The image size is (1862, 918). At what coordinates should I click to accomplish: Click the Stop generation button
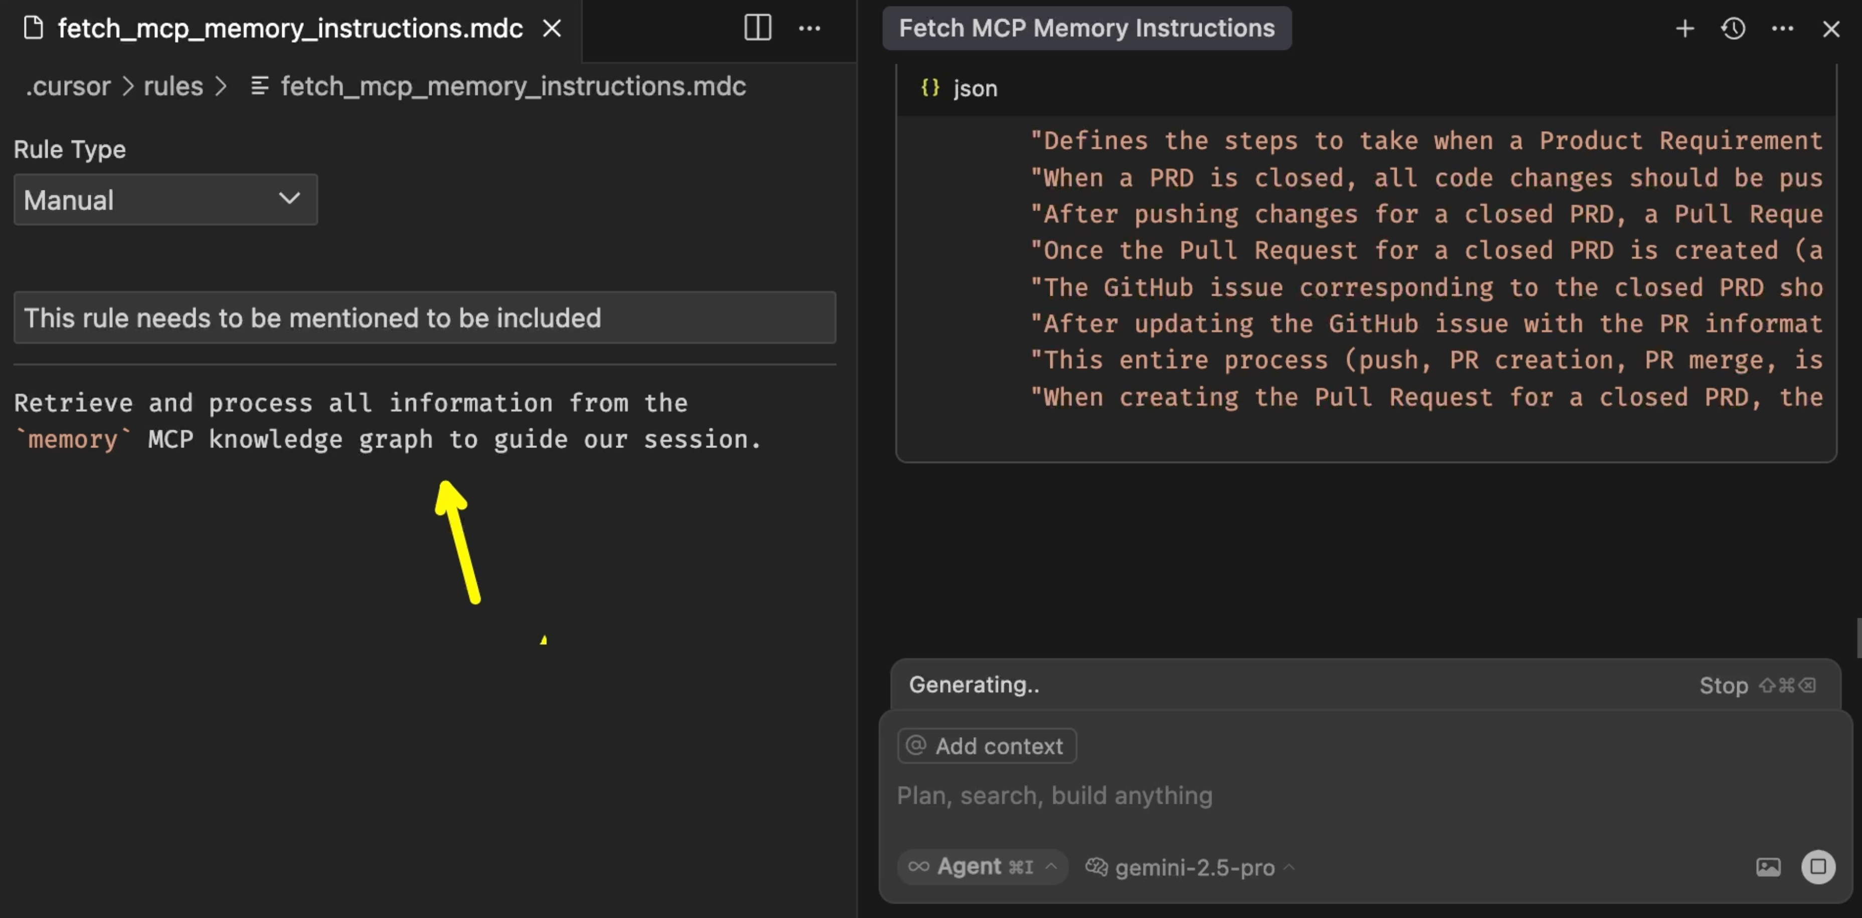pos(1757,685)
